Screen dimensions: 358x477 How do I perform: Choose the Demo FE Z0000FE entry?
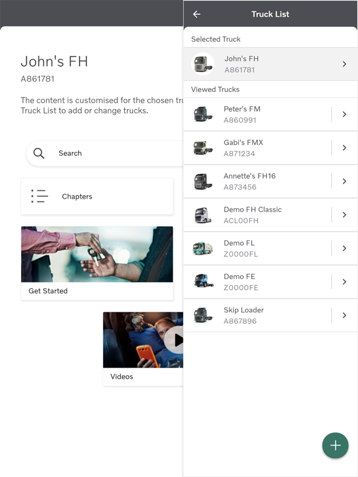[x=257, y=282]
